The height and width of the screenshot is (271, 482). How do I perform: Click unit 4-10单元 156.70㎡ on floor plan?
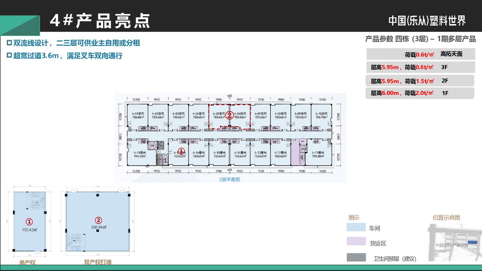[x=321, y=117]
